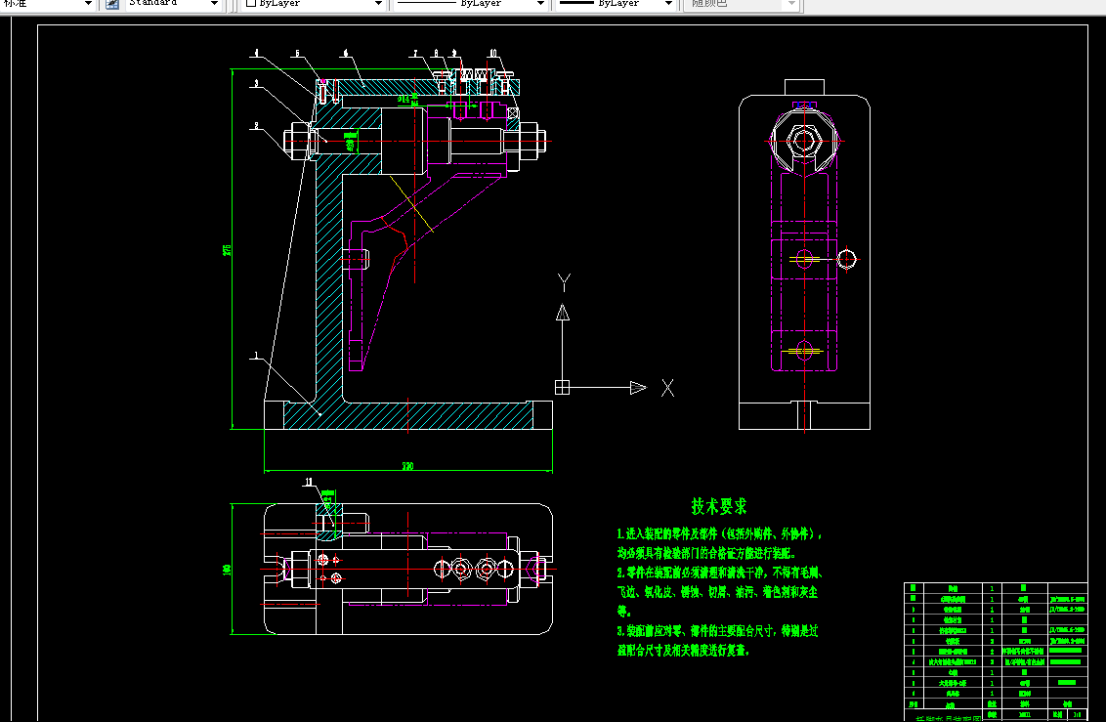Screen dimensions: 1106x722
Task: Select the 220 base width dimension
Action: (407, 466)
